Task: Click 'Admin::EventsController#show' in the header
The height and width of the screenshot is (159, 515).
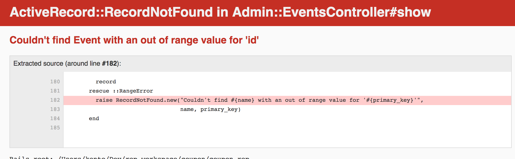Action: point(332,12)
